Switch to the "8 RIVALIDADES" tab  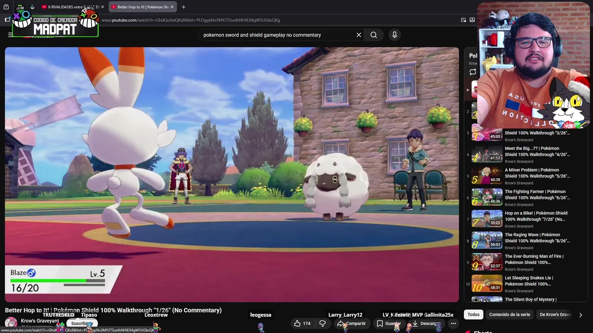click(72, 7)
